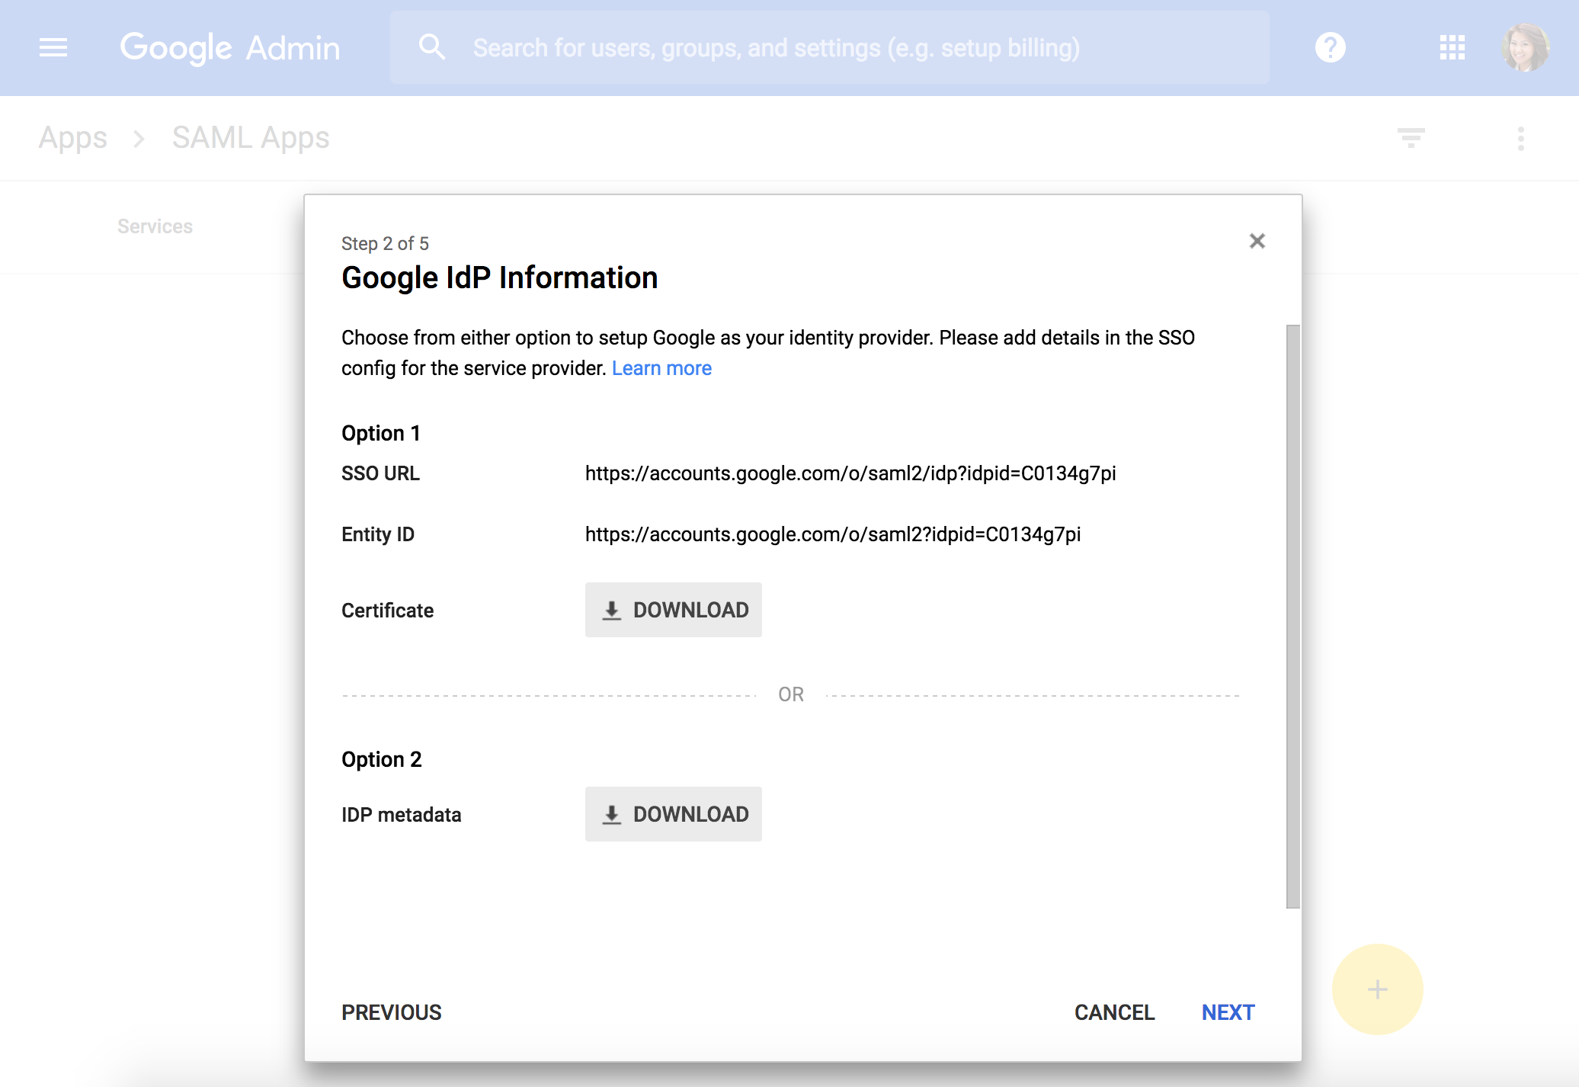The height and width of the screenshot is (1087, 1579).
Task: Click the Entity ID URL value
Action: [x=833, y=534]
